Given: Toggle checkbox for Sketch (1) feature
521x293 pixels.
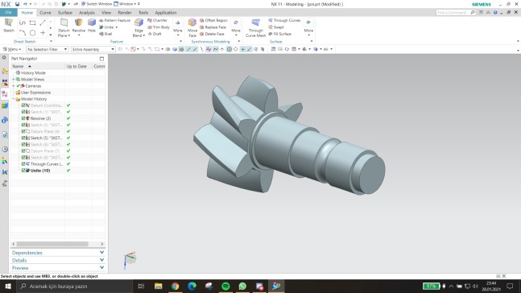Looking at the screenshot, I should 23,112.
